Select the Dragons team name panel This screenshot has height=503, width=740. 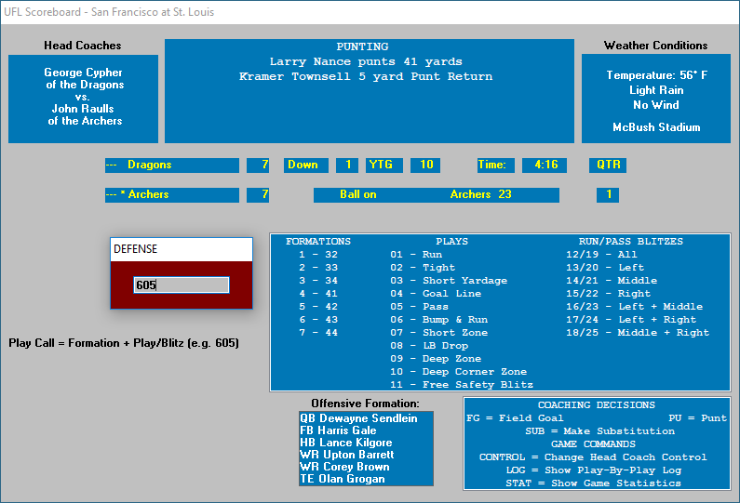click(172, 165)
